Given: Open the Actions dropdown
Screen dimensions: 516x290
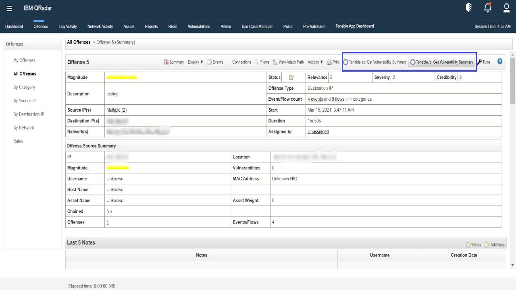Looking at the screenshot, I should tap(314, 62).
